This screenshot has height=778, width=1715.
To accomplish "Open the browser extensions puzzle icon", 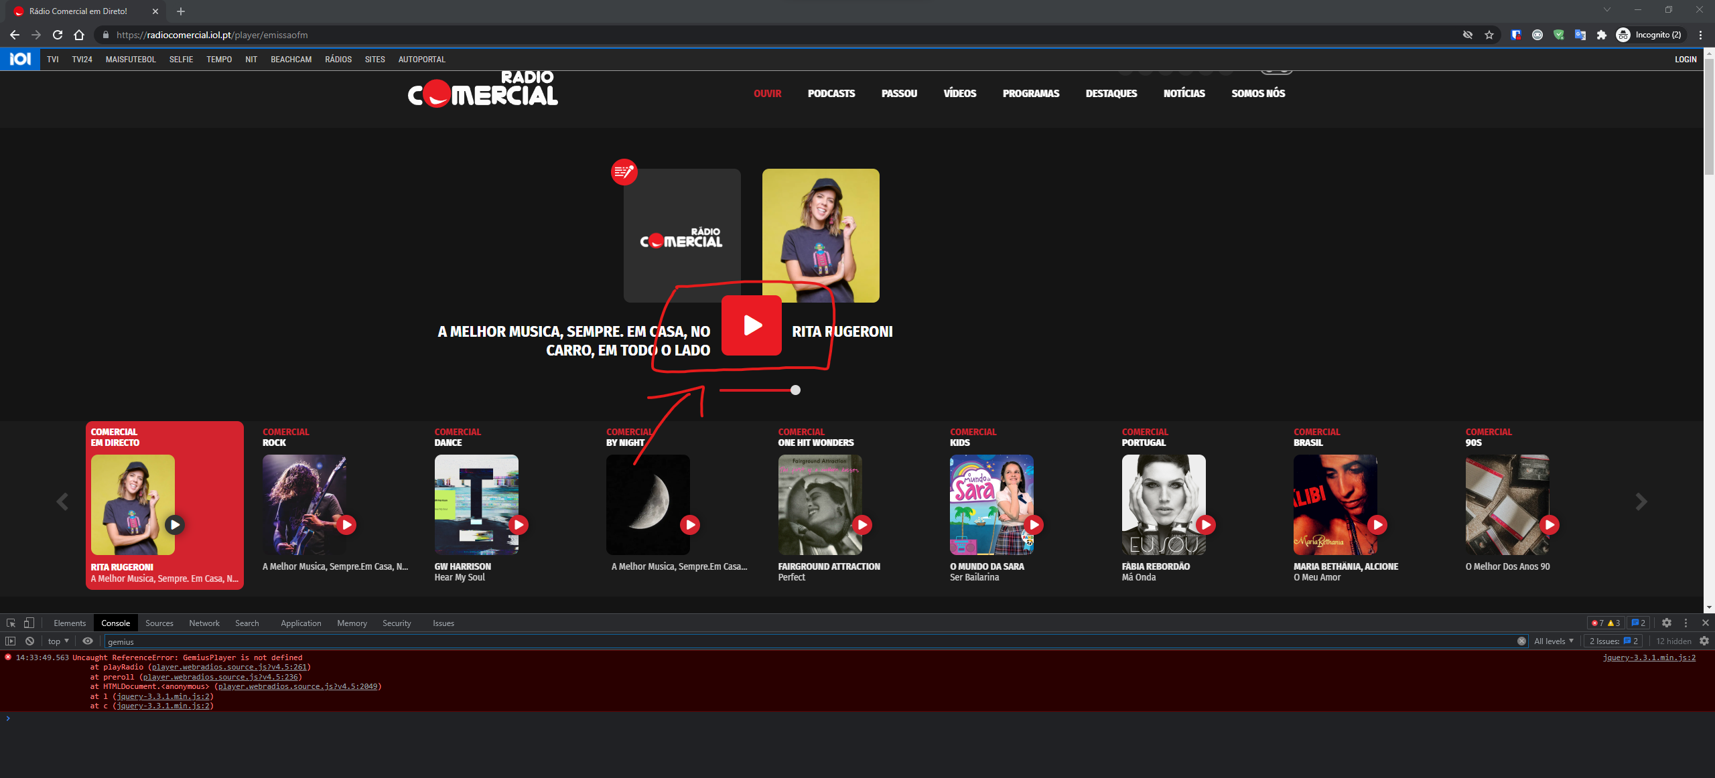I will click(x=1602, y=35).
